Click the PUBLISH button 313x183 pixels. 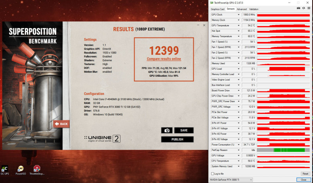(x=177, y=139)
